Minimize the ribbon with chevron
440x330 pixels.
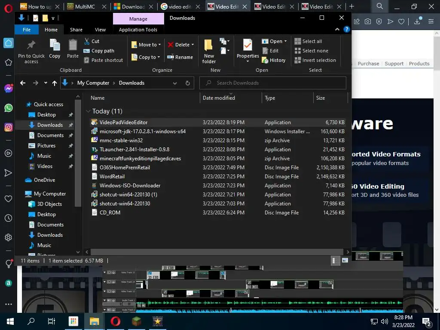[337, 30]
